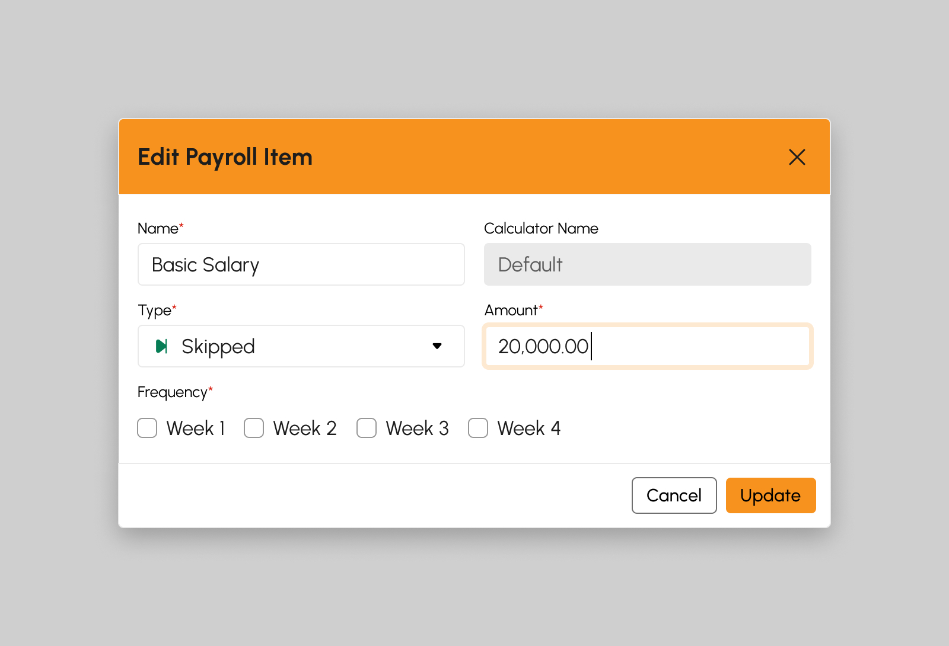The width and height of the screenshot is (949, 646).
Task: Close the Edit Payroll Item dialog
Action: tap(797, 157)
